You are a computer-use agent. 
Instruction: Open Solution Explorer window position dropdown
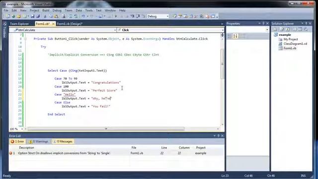302,23
